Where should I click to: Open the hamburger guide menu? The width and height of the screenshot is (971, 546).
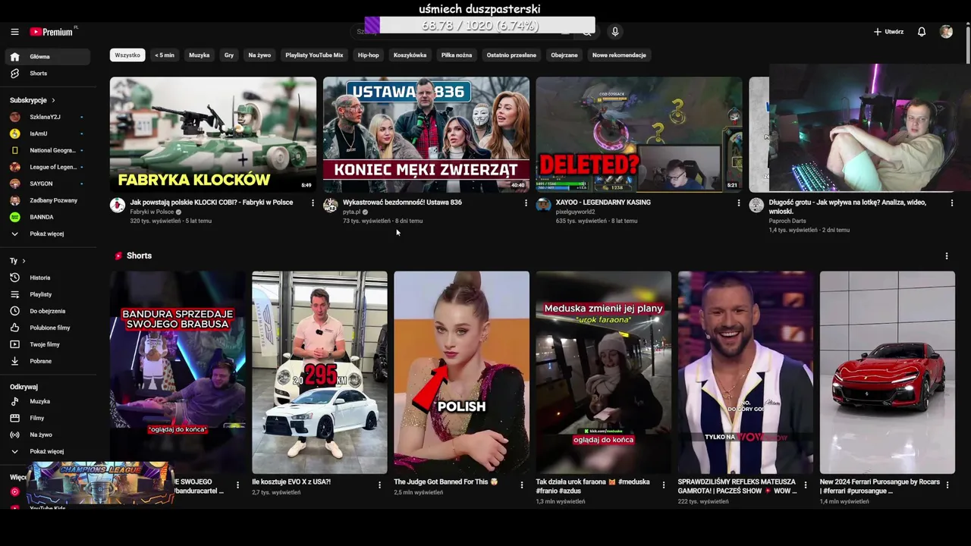14,32
